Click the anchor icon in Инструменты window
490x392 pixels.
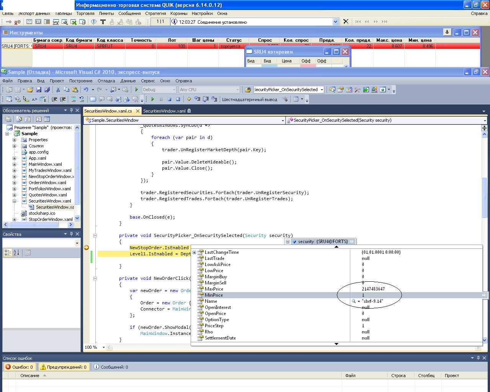click(447, 32)
